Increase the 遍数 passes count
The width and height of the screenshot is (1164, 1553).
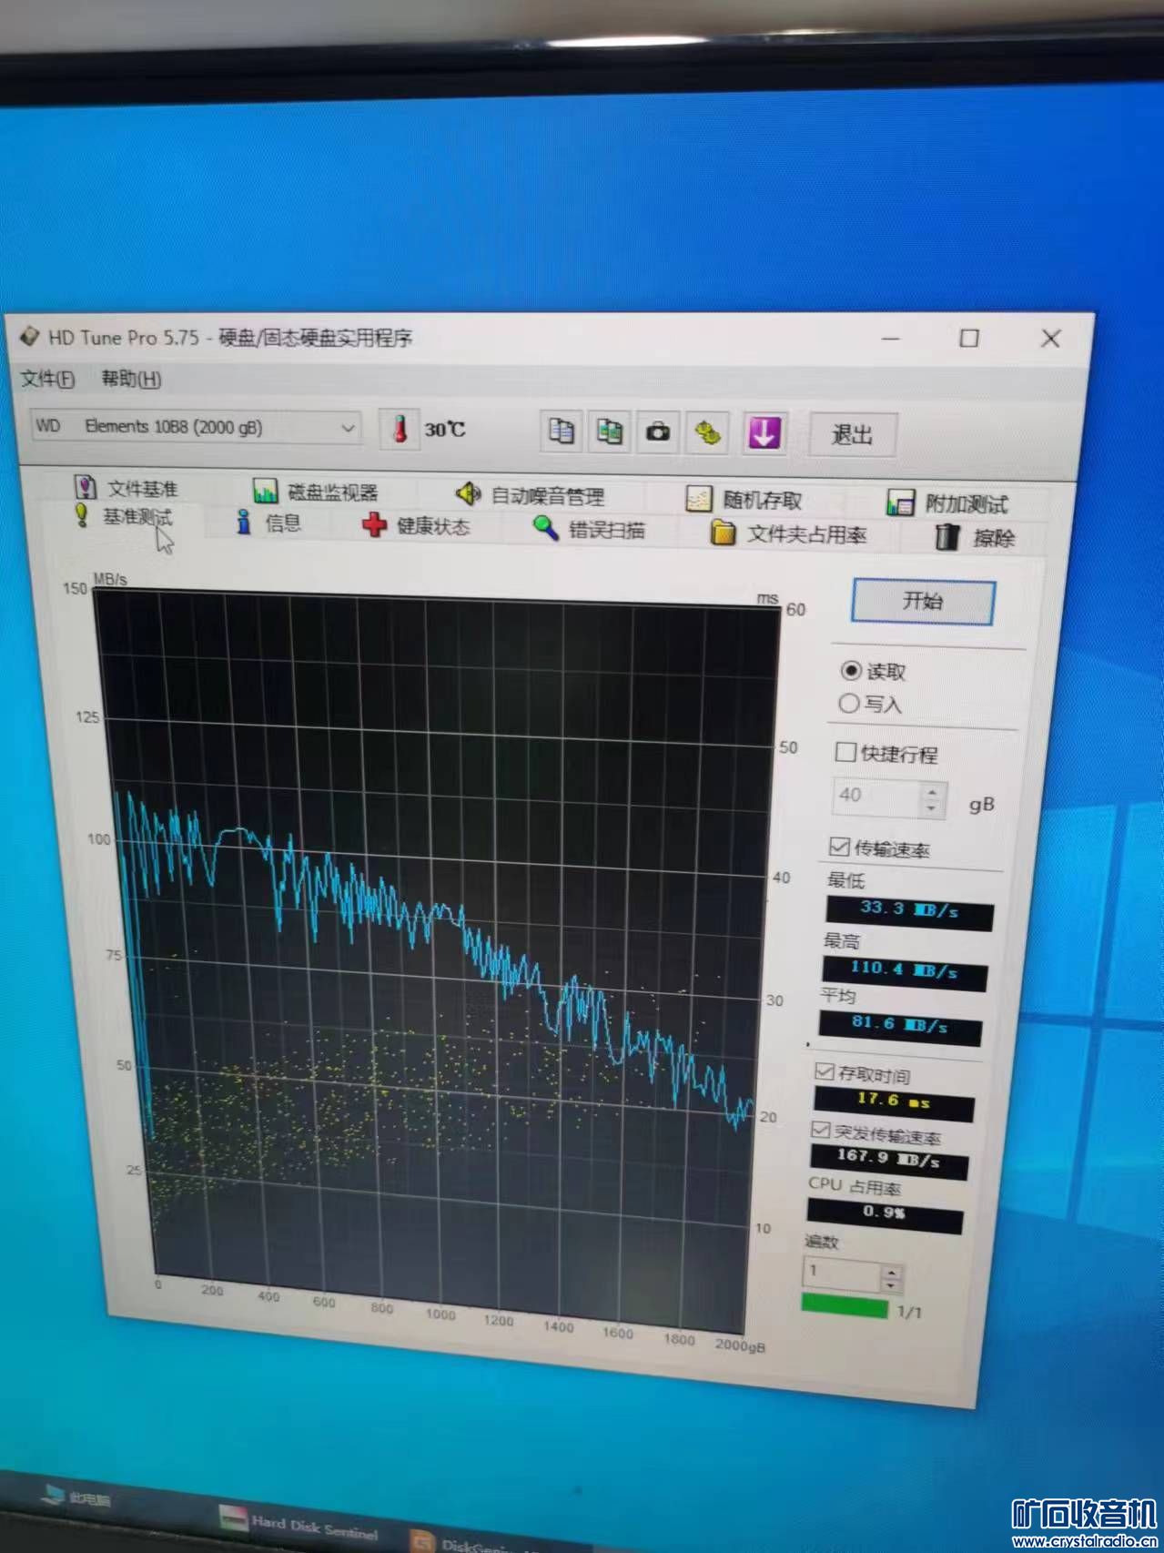click(x=893, y=1273)
